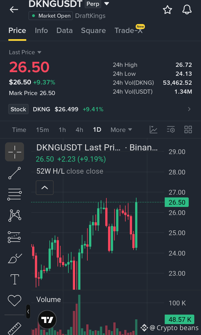The height and width of the screenshot is (335, 201).
Task: Switch to the Info tab
Action: (x=41, y=30)
